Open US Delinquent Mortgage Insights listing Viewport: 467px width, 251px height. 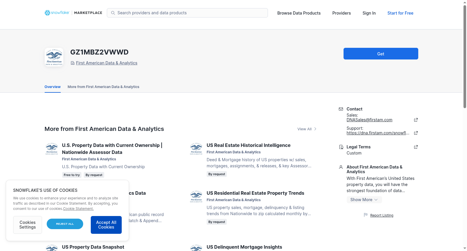(244, 247)
